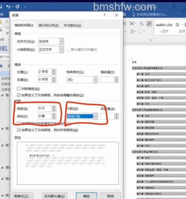Screen dimensions: 186x199
Task: Click into the 段后(F) field showing 0 磅
Action: pyautogui.click(x=45, y=116)
